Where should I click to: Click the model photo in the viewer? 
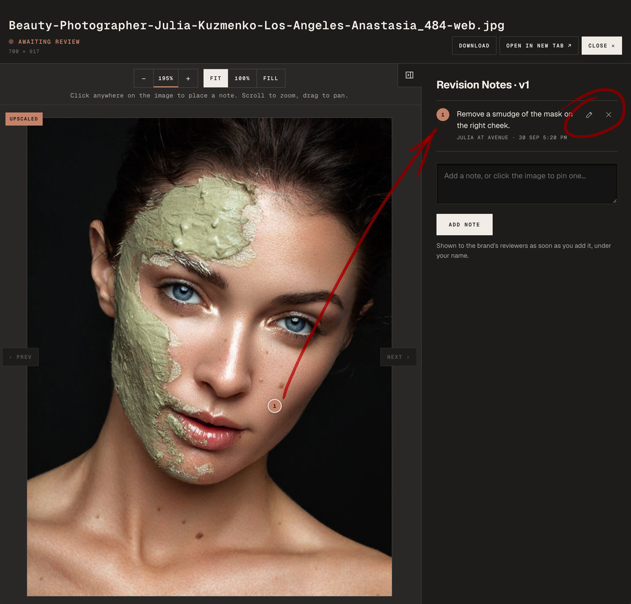(209, 357)
